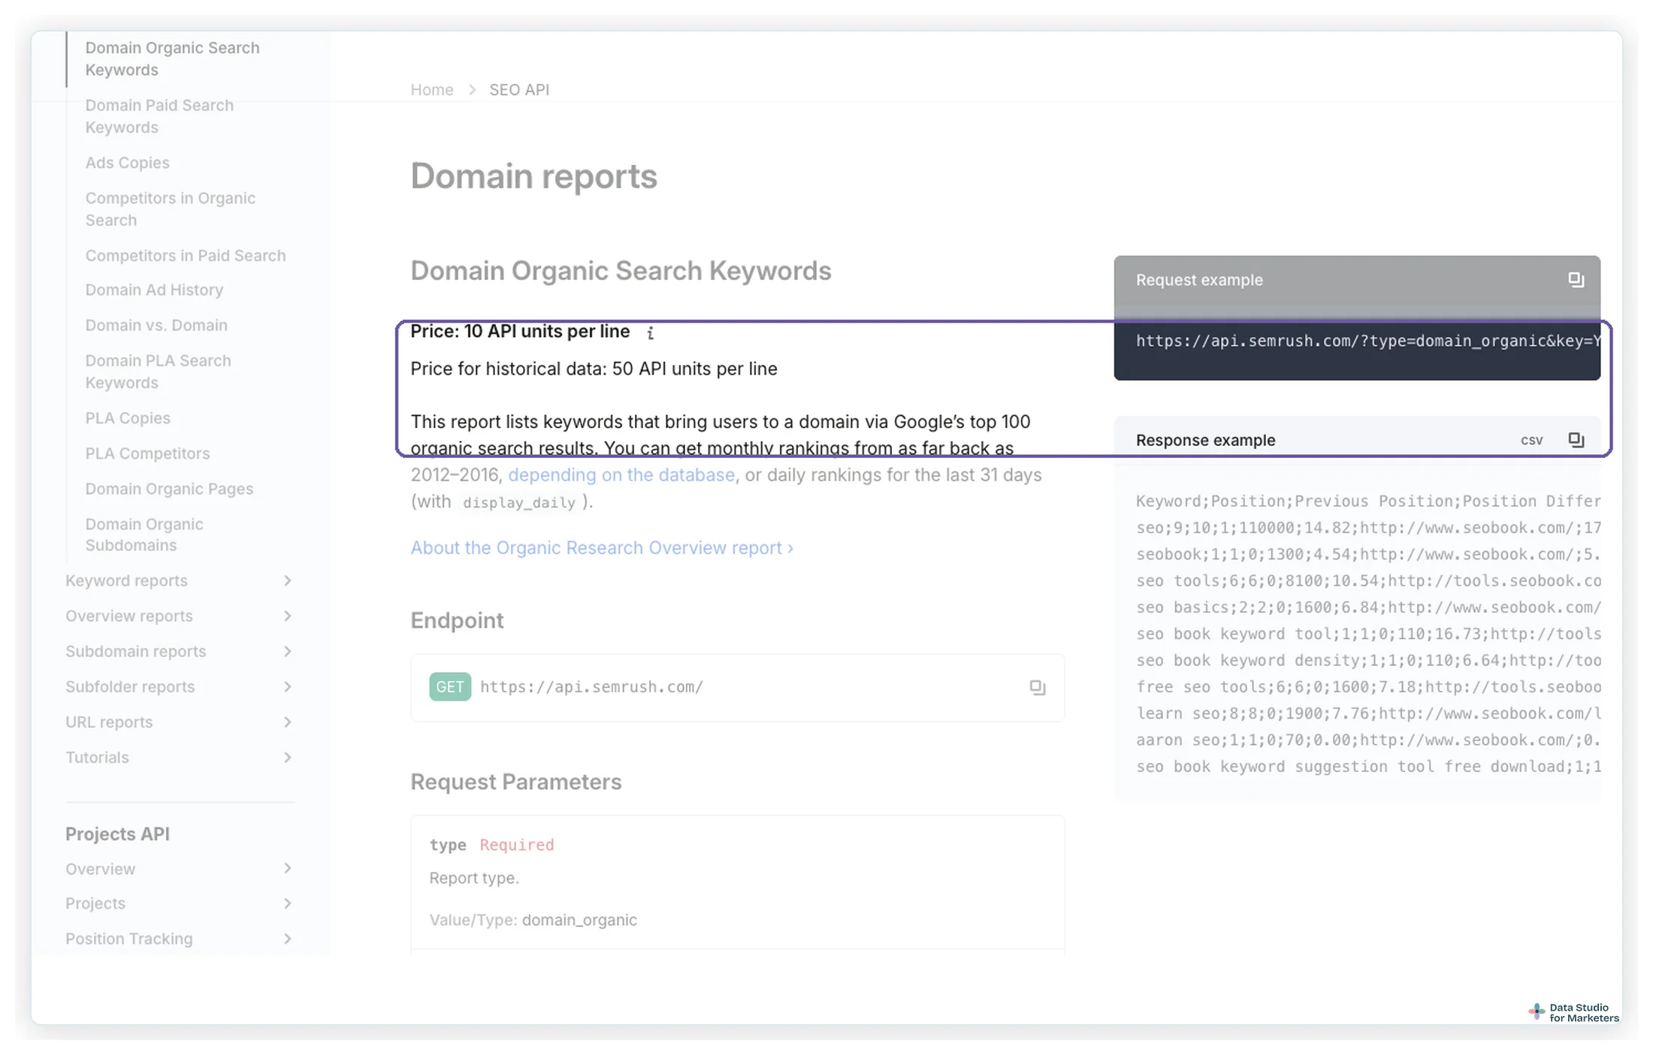
Task: Copy the endpoint URL
Action: pyautogui.click(x=1037, y=687)
